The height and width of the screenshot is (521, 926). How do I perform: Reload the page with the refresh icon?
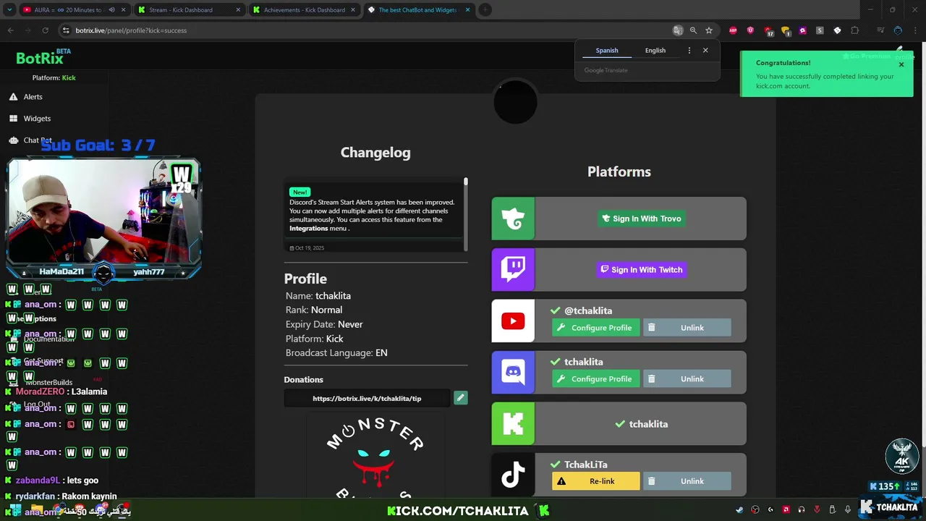pyautogui.click(x=45, y=30)
